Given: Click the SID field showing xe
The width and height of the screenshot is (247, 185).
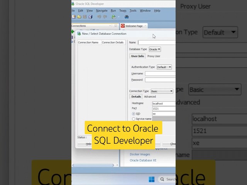Looking at the screenshot, I should pyautogui.click(x=164, y=114).
